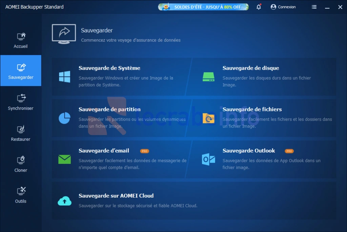Close the AOMEI Backupper window
347x232 pixels.
(x=340, y=7)
